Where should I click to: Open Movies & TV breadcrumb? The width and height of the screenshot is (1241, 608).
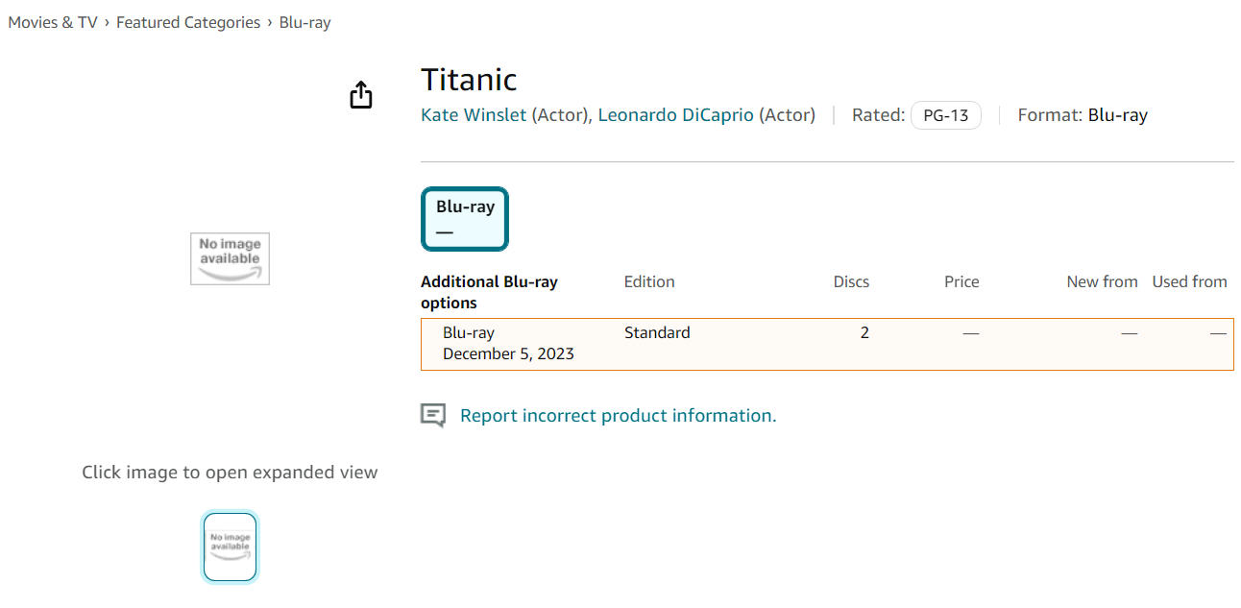pyautogui.click(x=53, y=22)
